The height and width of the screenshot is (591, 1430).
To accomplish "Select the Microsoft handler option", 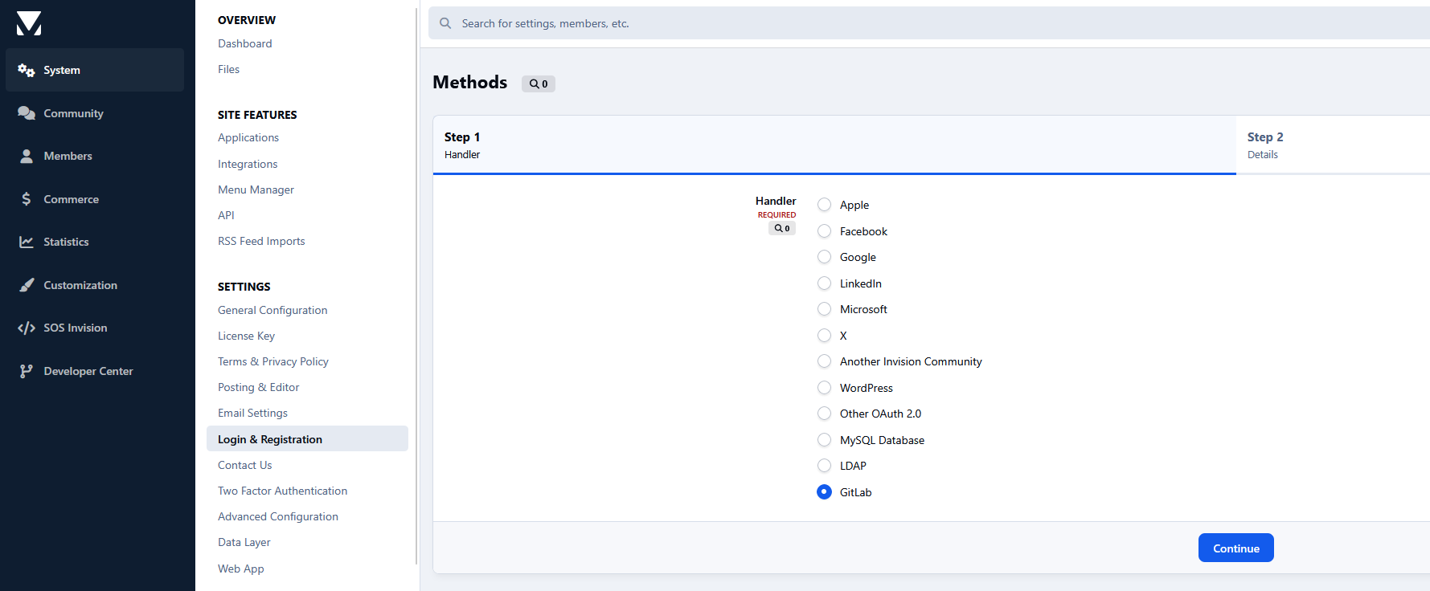I will pyautogui.click(x=824, y=309).
